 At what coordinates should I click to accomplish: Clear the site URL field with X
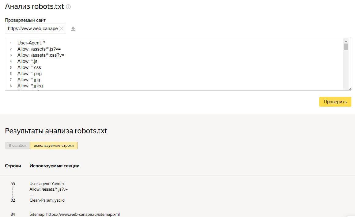61,29
